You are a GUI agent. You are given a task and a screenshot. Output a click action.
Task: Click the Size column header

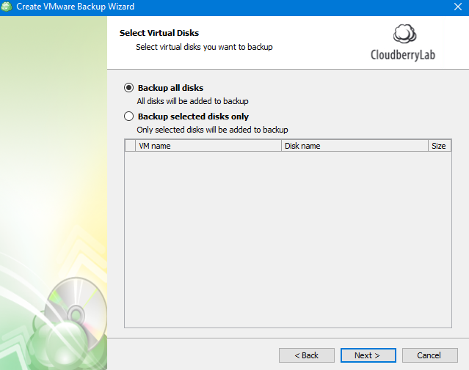click(440, 146)
